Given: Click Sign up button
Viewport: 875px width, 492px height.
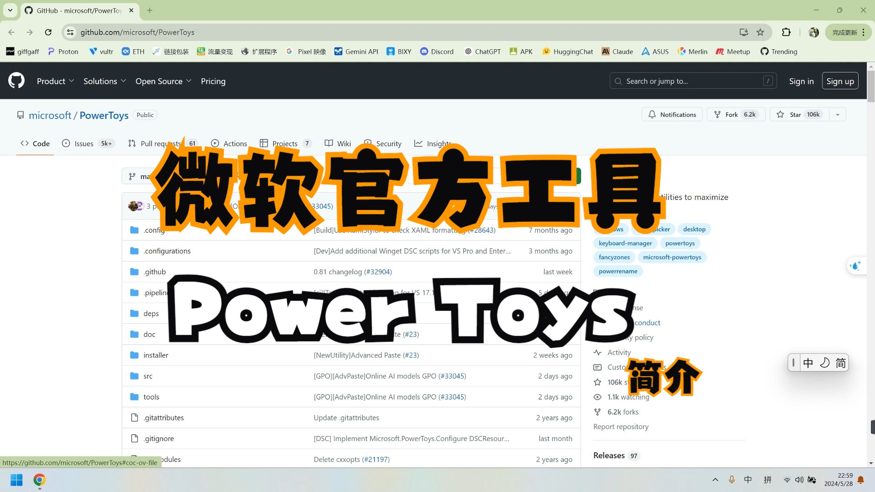Looking at the screenshot, I should click(x=840, y=81).
